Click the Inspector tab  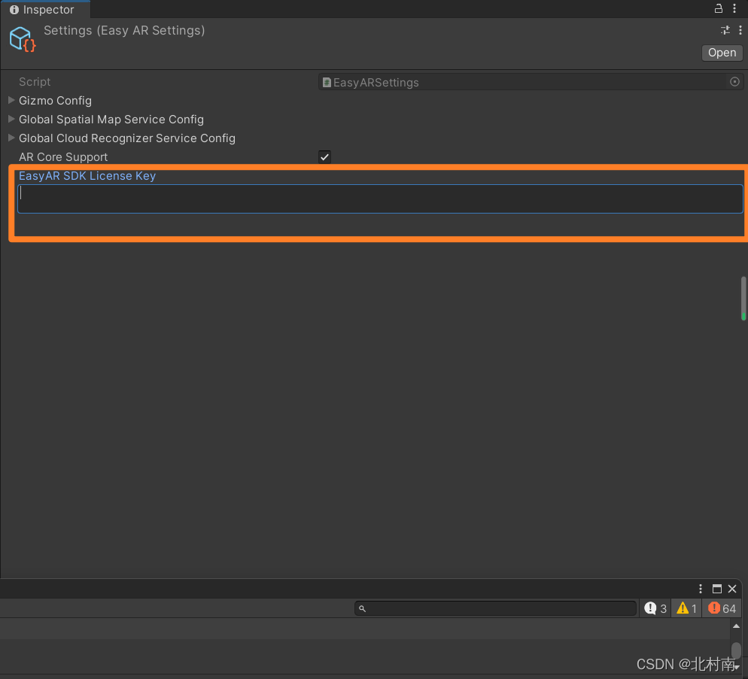coord(45,10)
